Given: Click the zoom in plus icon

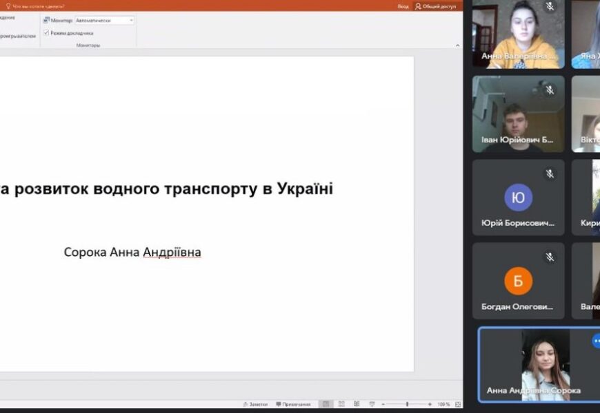Looking at the screenshot, I should (430, 404).
